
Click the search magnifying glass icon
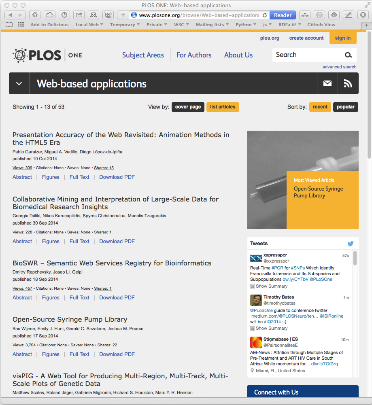[348, 55]
